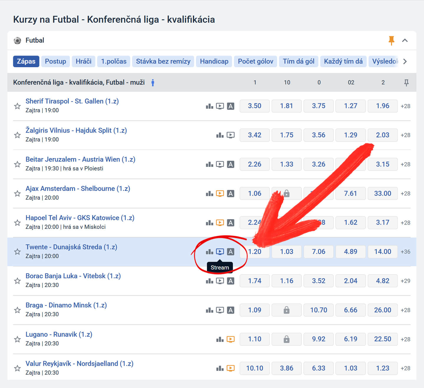The width and height of the screenshot is (424, 388).
Task: Open statistics icon for Sherif Tiraspol match
Action: pyautogui.click(x=209, y=106)
